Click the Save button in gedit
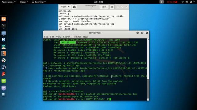This screenshot has width=197, height=110. point(104,7)
